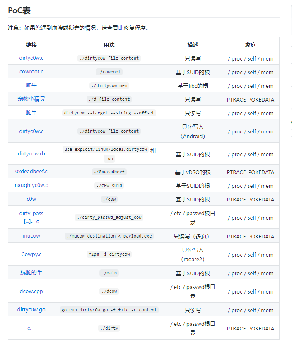Open the dirty_pass[...].c link

tap(31, 217)
